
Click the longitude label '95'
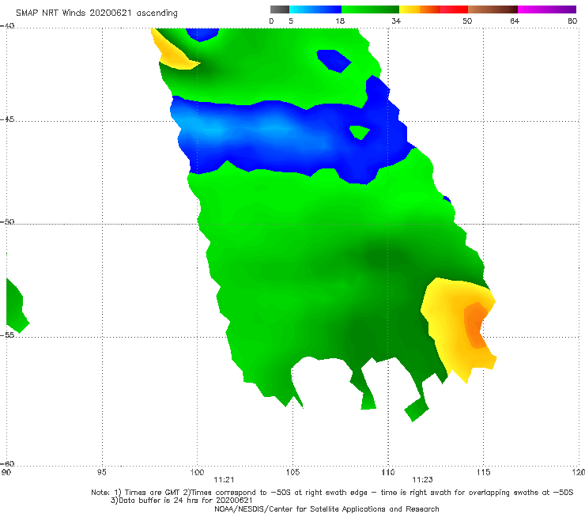point(101,472)
